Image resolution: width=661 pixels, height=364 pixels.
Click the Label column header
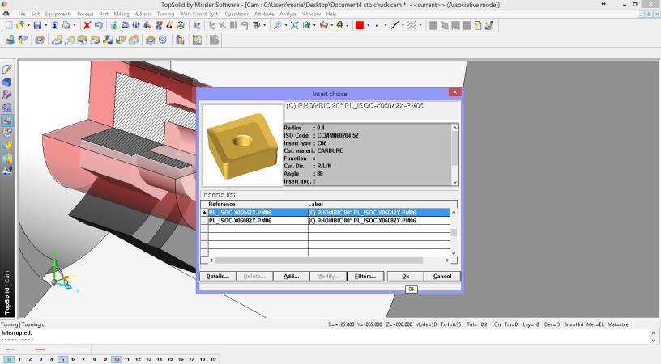coord(379,204)
